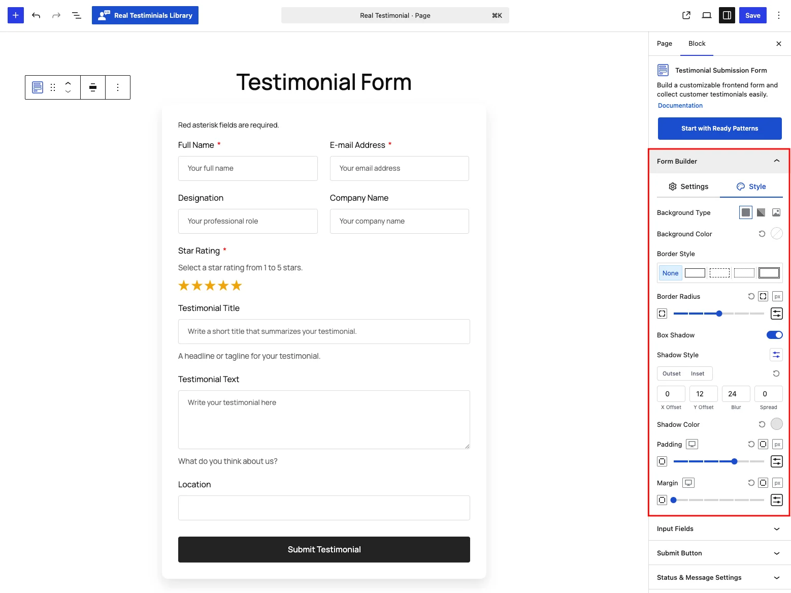Save the page
This screenshot has width=791, height=593.
click(x=752, y=15)
